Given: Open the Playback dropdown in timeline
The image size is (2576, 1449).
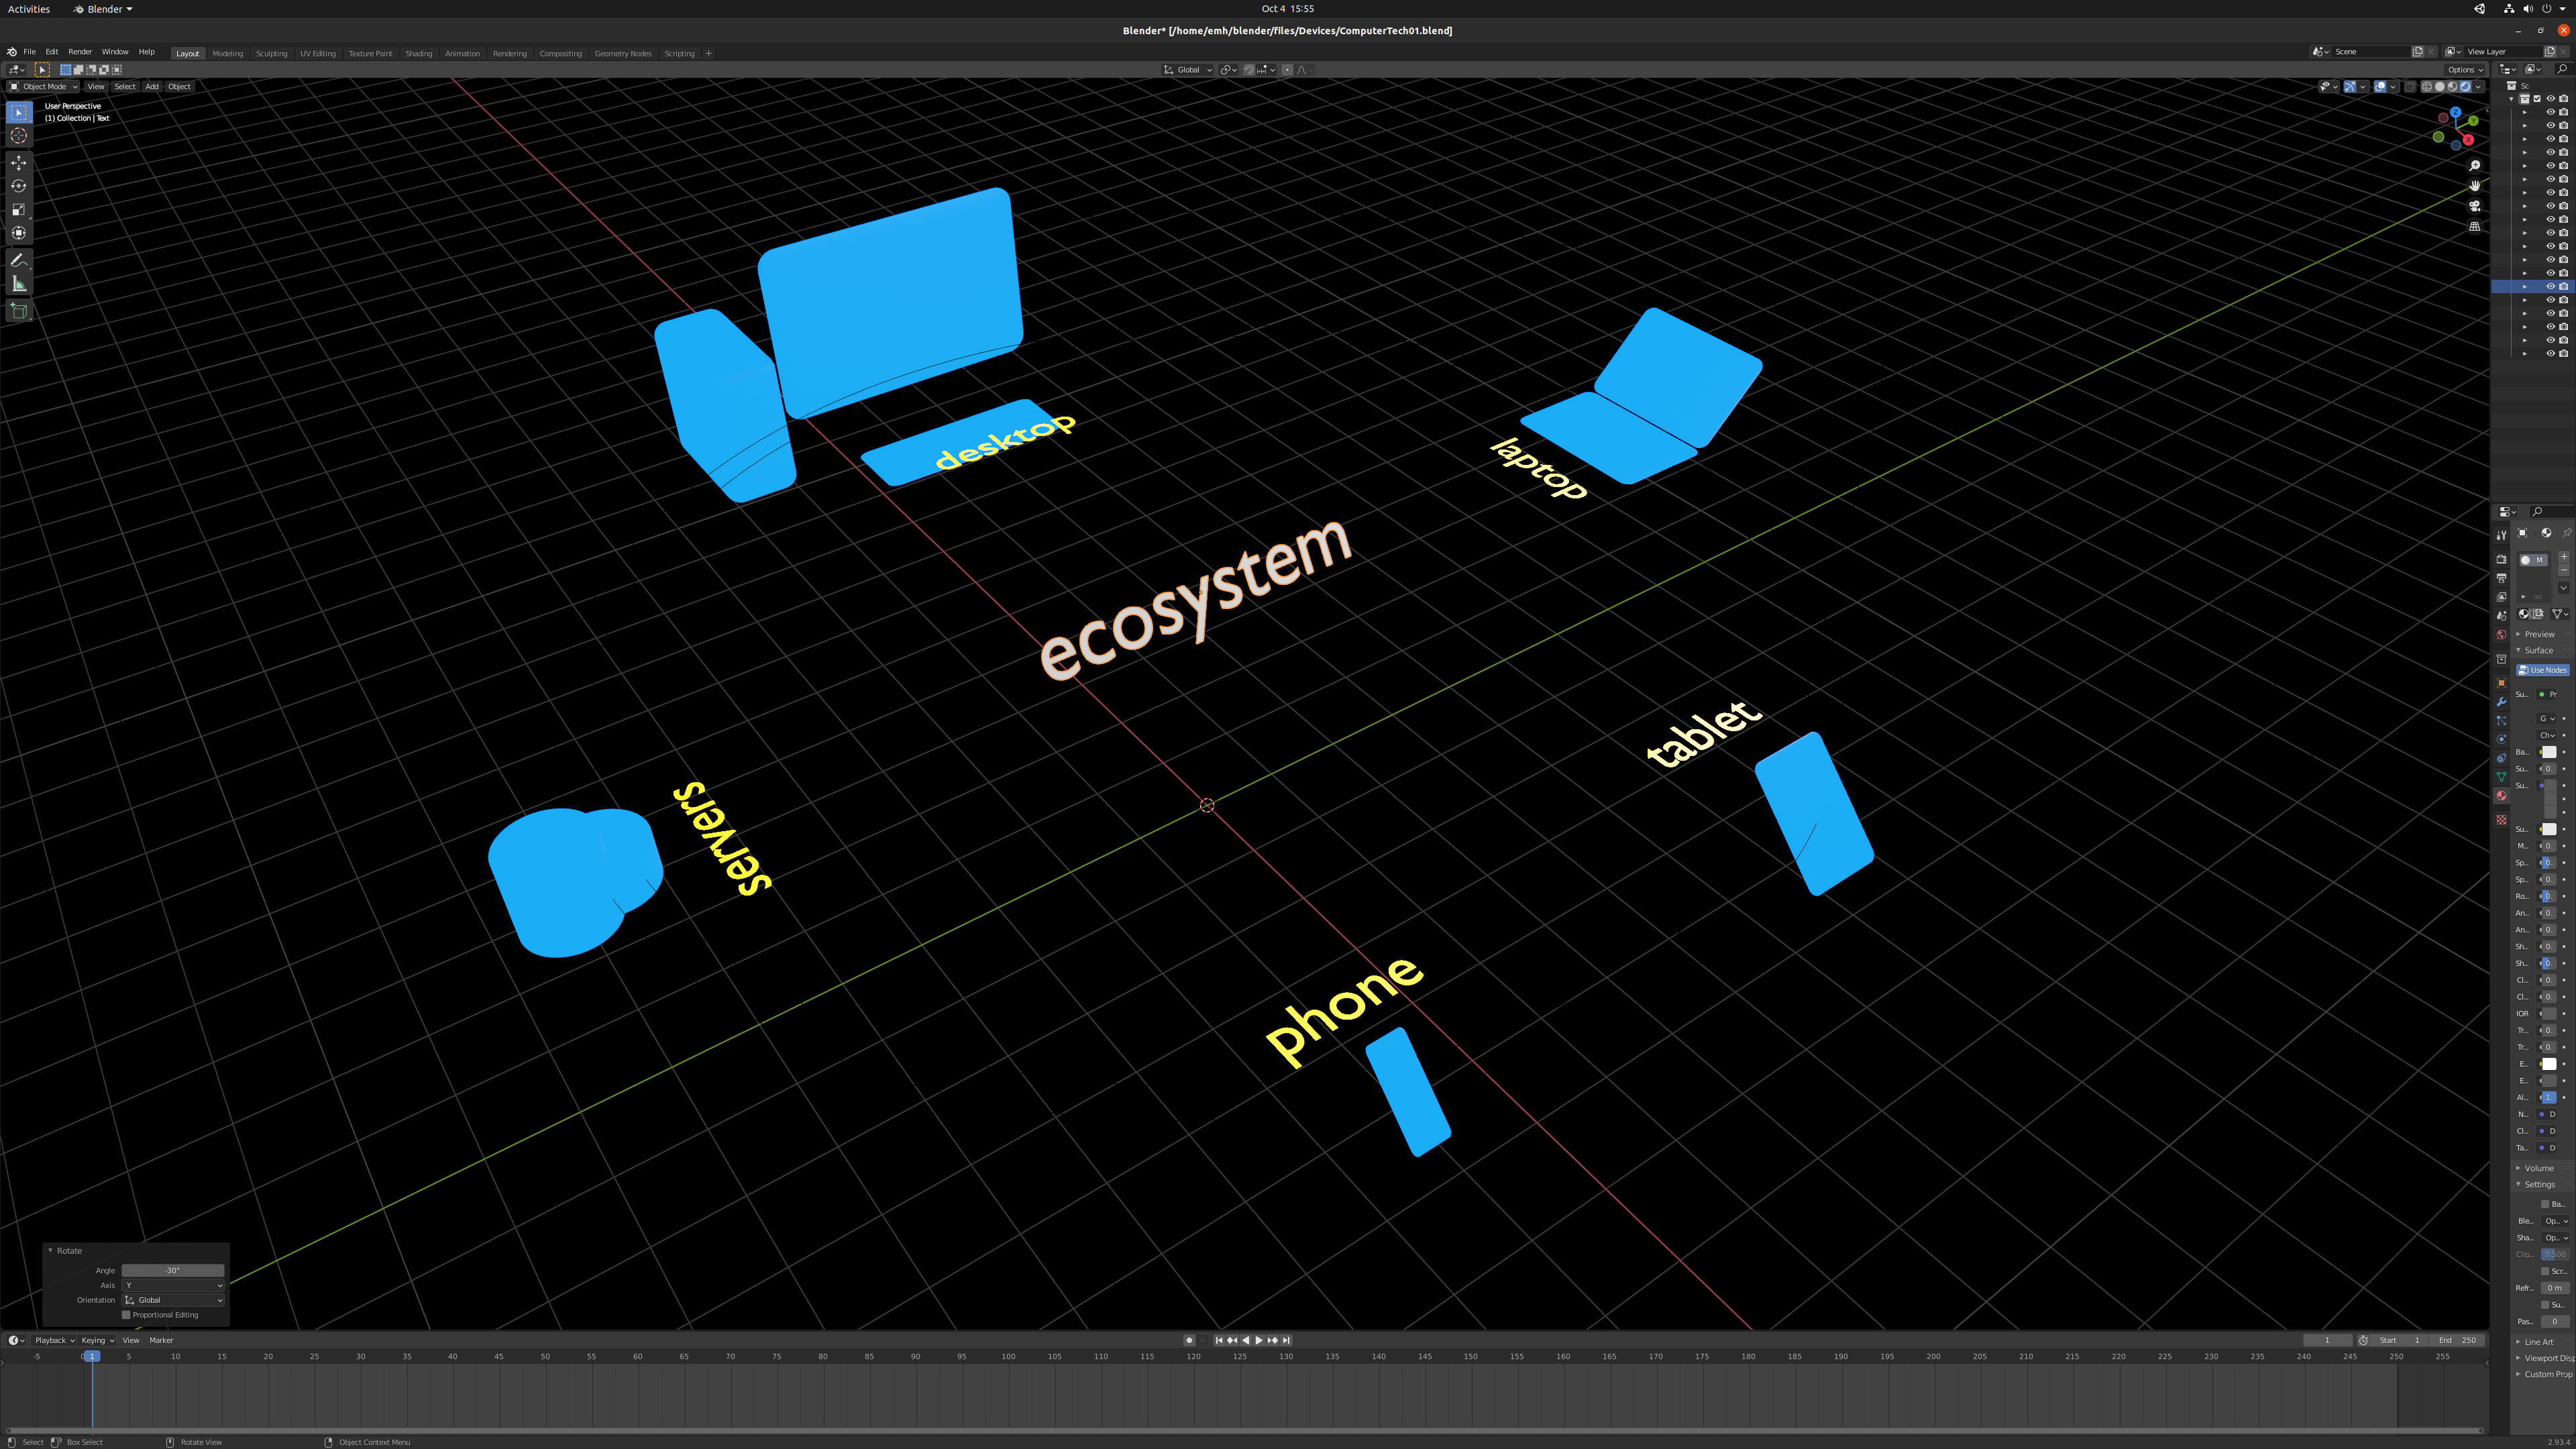Looking at the screenshot, I should [x=54, y=1341].
